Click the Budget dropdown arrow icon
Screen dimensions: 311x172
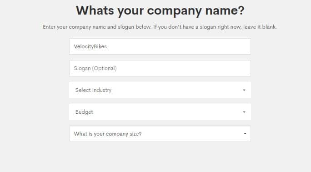pyautogui.click(x=244, y=112)
